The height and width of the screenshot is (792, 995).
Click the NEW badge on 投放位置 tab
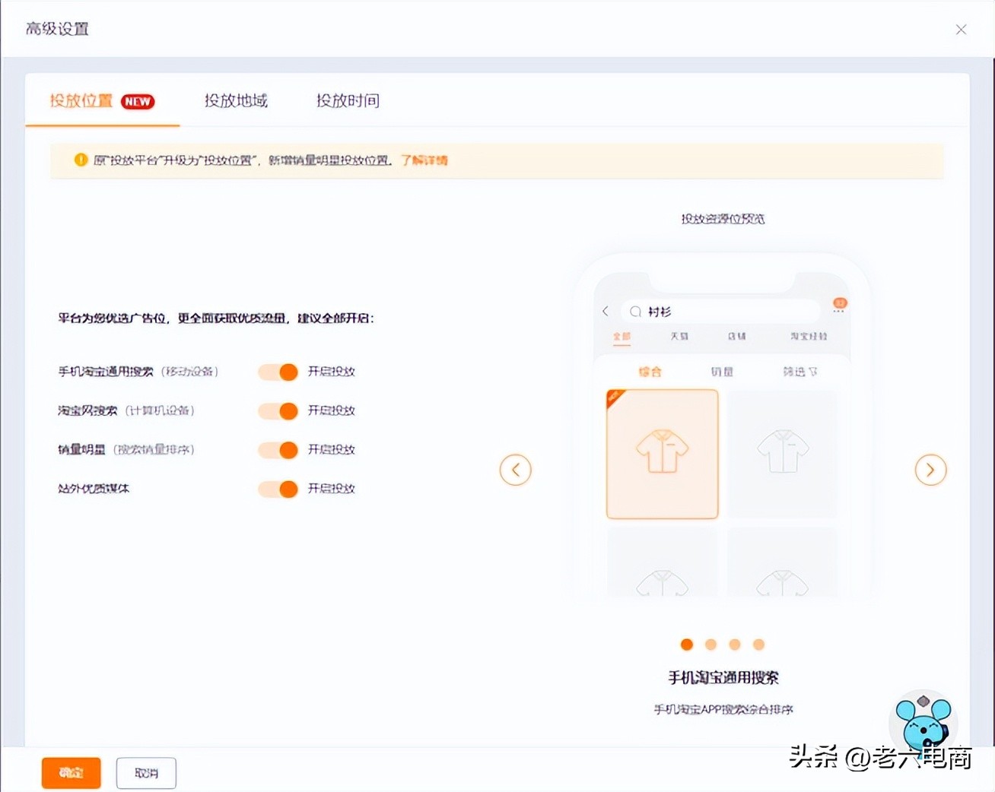[137, 101]
